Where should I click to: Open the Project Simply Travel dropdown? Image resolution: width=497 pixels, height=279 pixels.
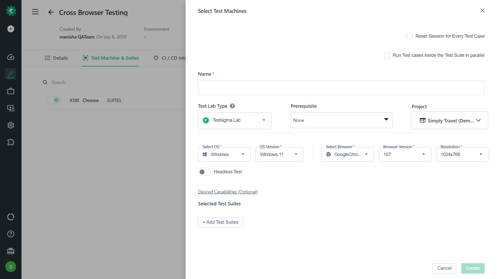[x=450, y=120]
